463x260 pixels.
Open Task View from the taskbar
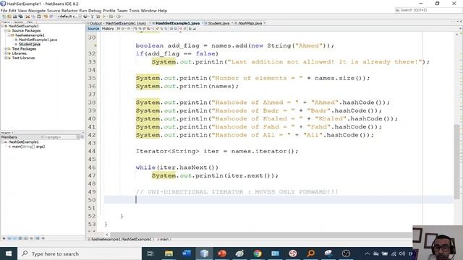pyautogui.click(x=150, y=253)
